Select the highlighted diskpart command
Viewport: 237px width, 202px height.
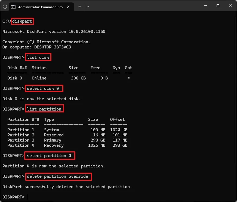point(22,21)
